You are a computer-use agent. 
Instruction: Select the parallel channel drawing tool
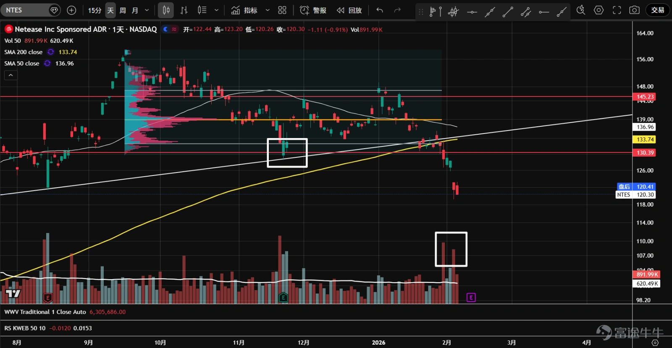click(526, 12)
